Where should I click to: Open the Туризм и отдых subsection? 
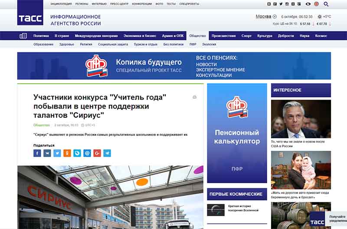(146, 44)
